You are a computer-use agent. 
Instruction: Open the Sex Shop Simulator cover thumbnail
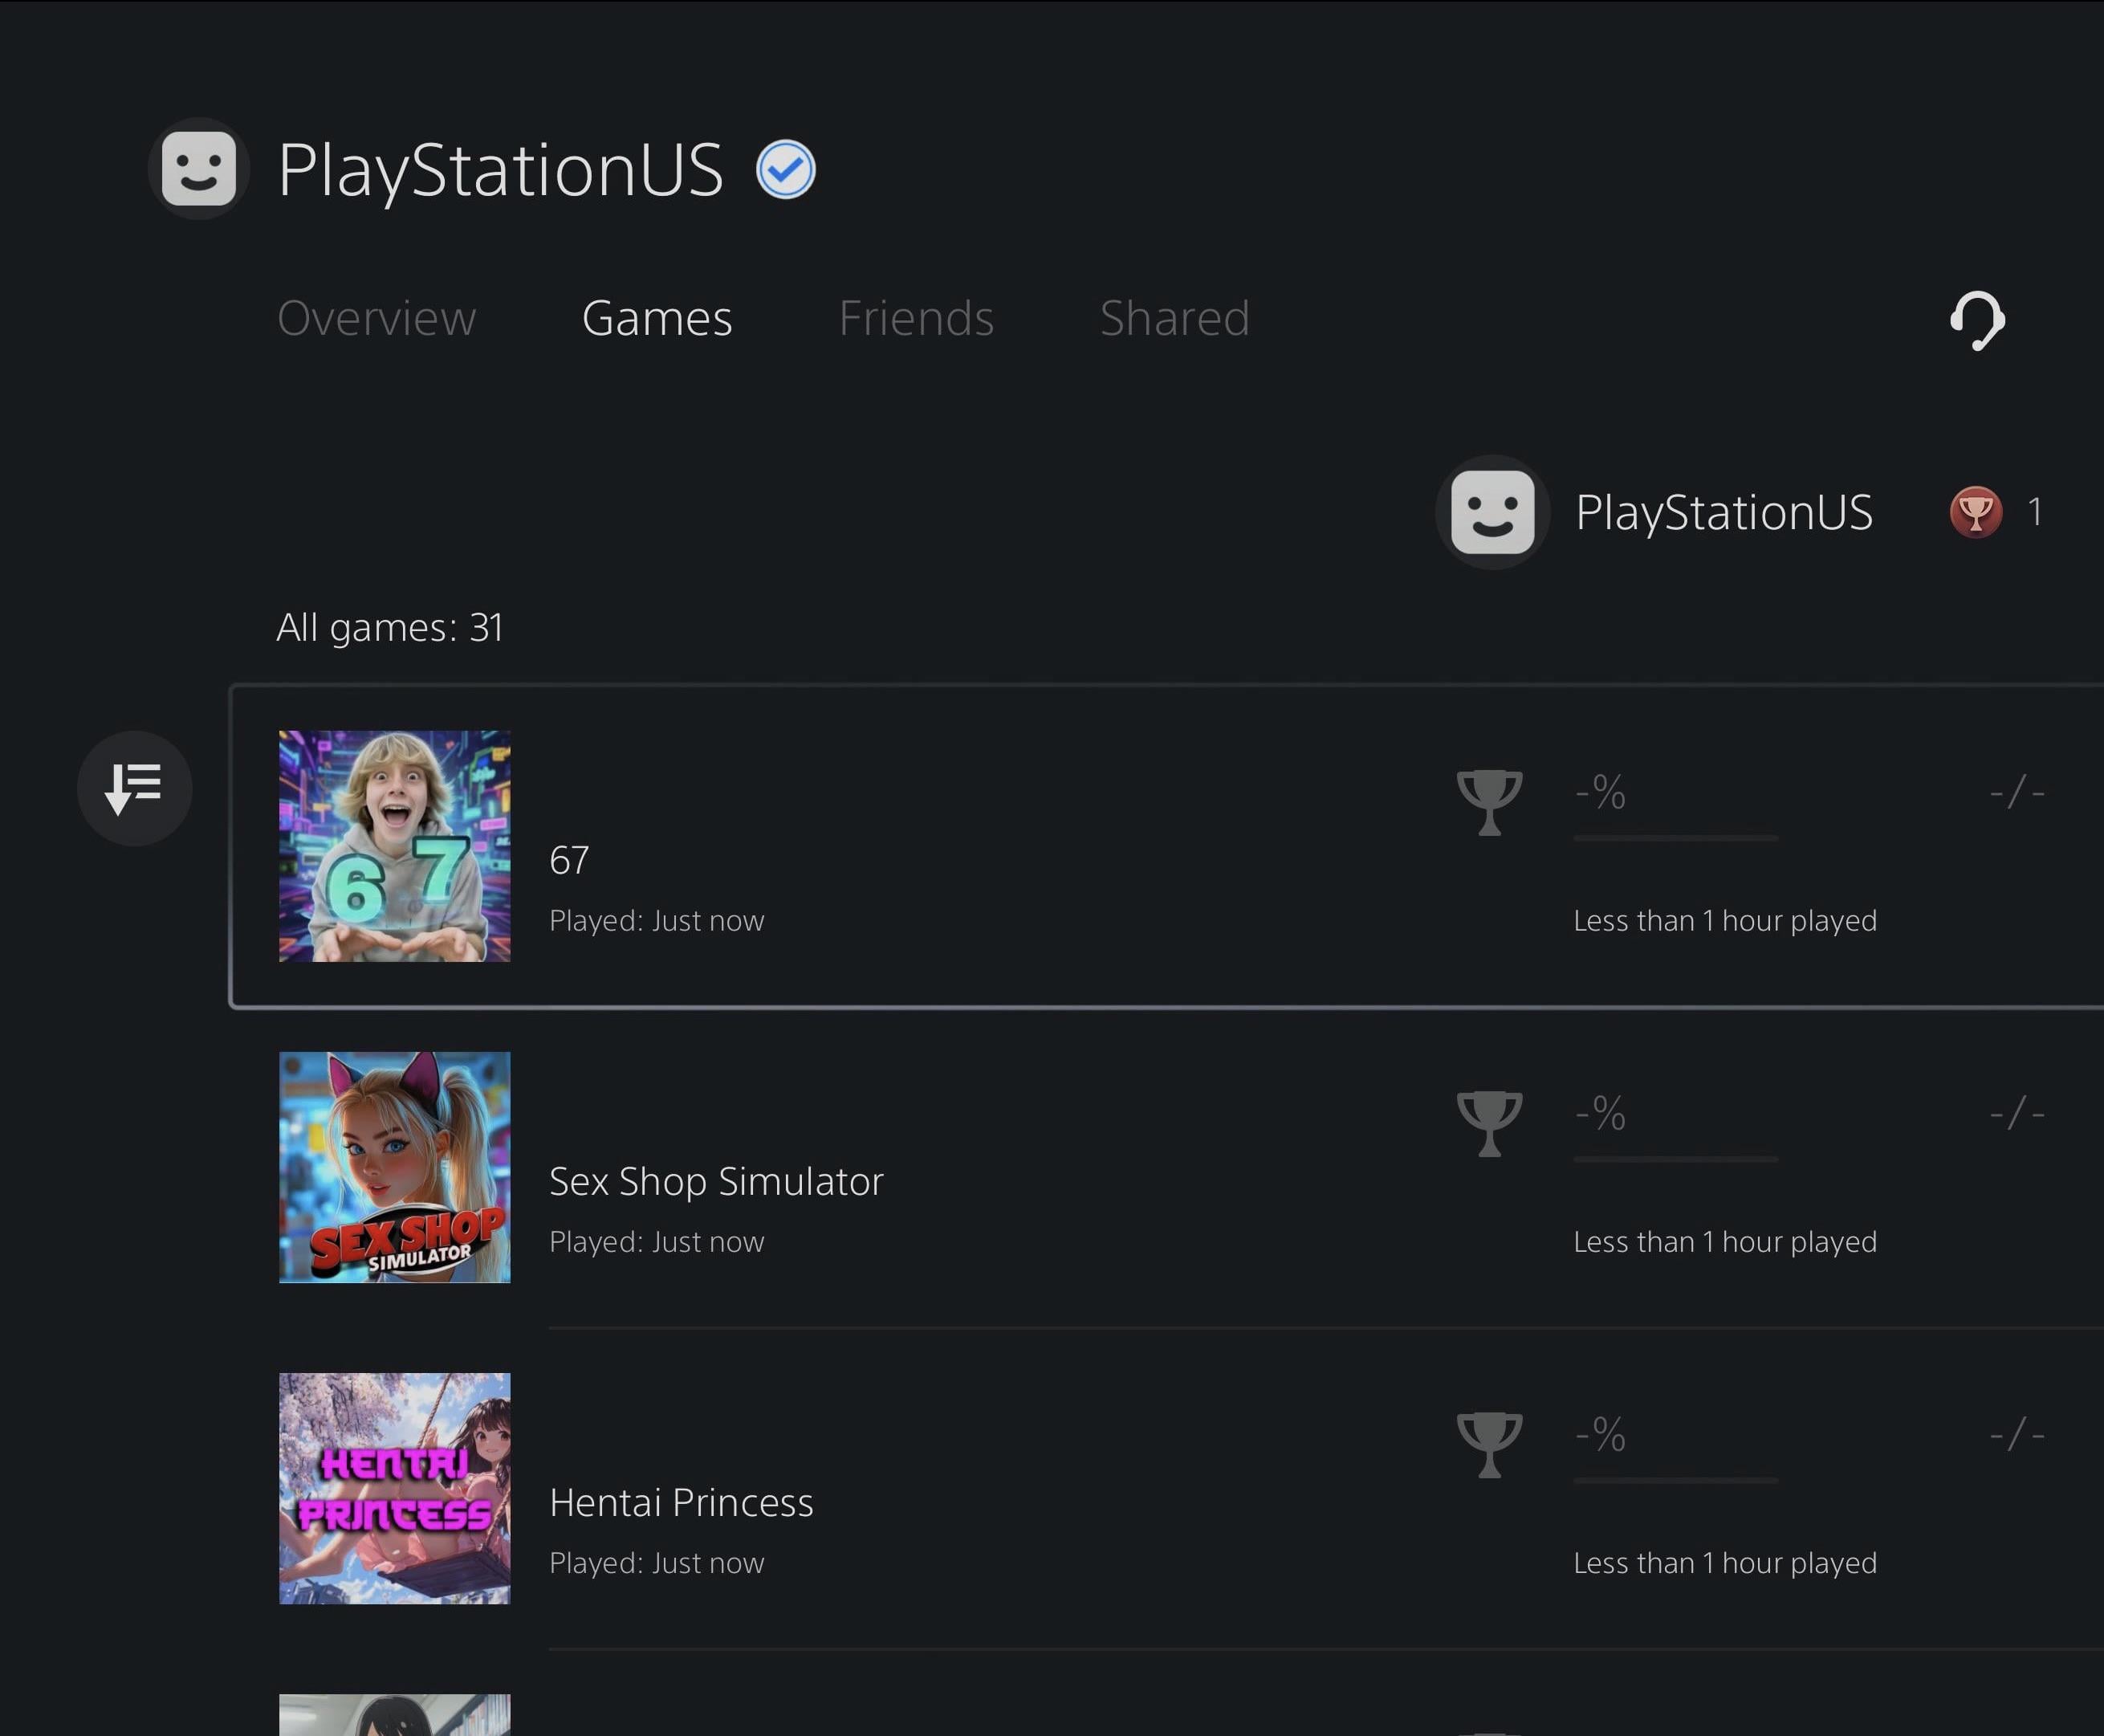[394, 1167]
